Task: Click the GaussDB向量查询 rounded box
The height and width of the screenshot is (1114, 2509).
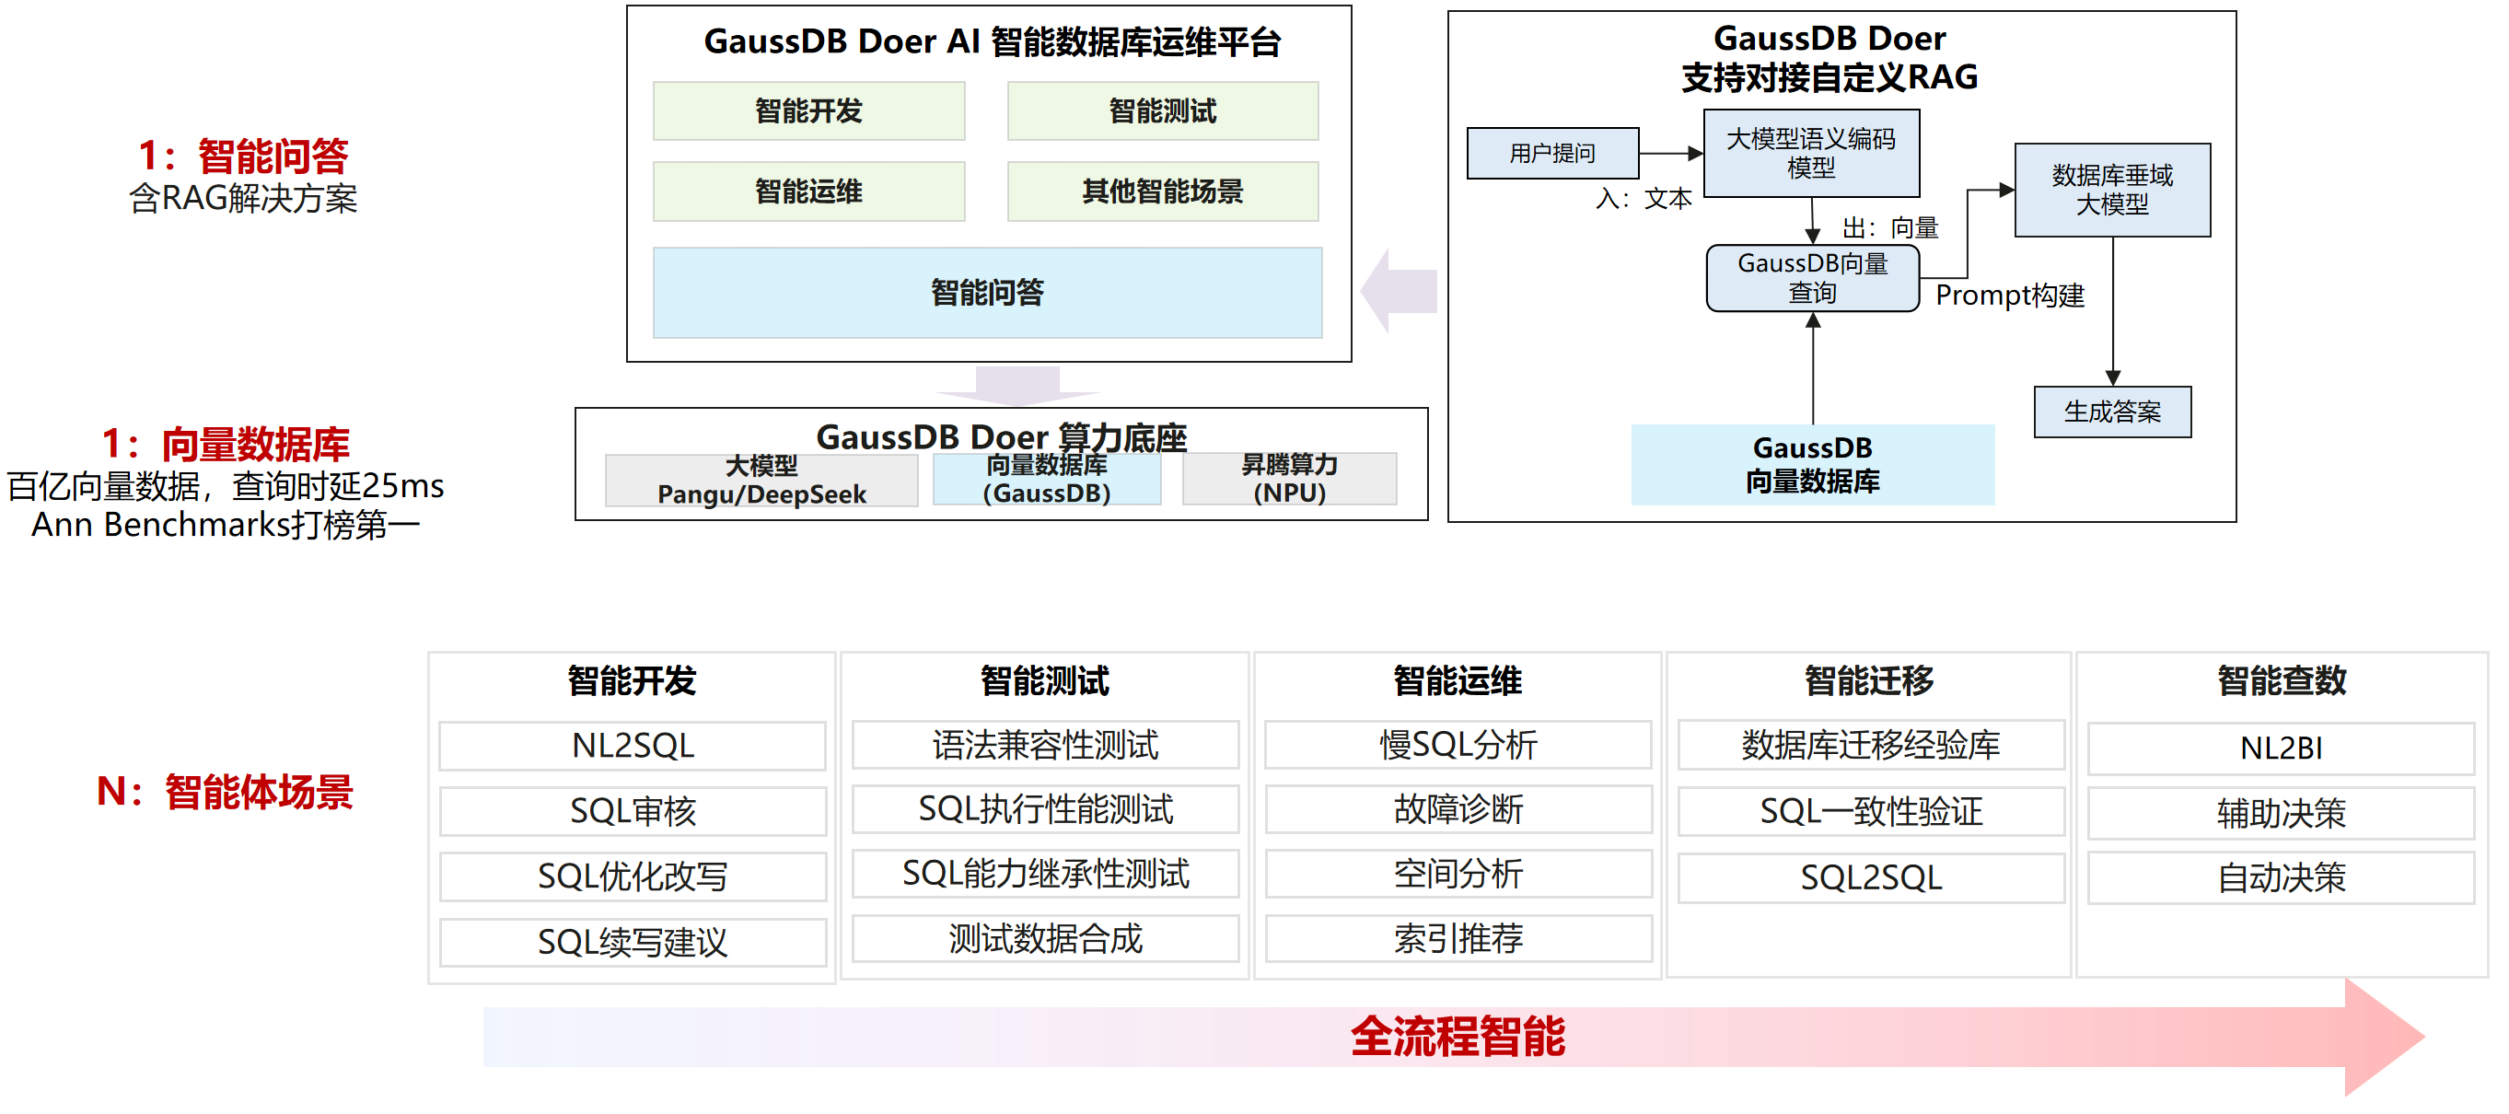Action: coord(1812,277)
